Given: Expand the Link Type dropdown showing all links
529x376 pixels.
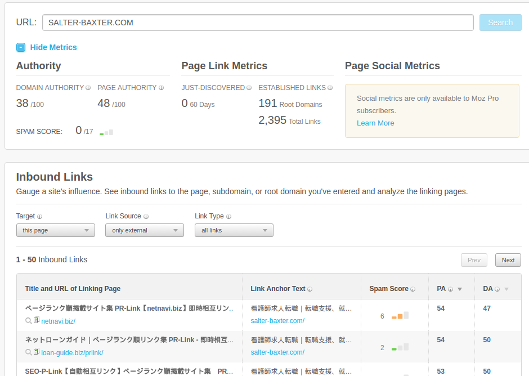Looking at the screenshot, I should pos(234,230).
